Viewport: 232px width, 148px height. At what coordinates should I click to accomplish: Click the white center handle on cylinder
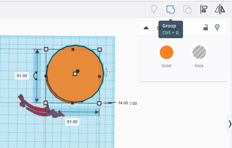pyautogui.click(x=75, y=74)
